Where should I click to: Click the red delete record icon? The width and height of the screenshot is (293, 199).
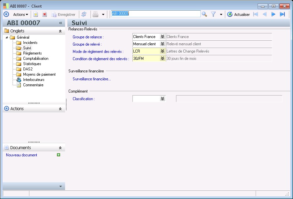[44, 14]
